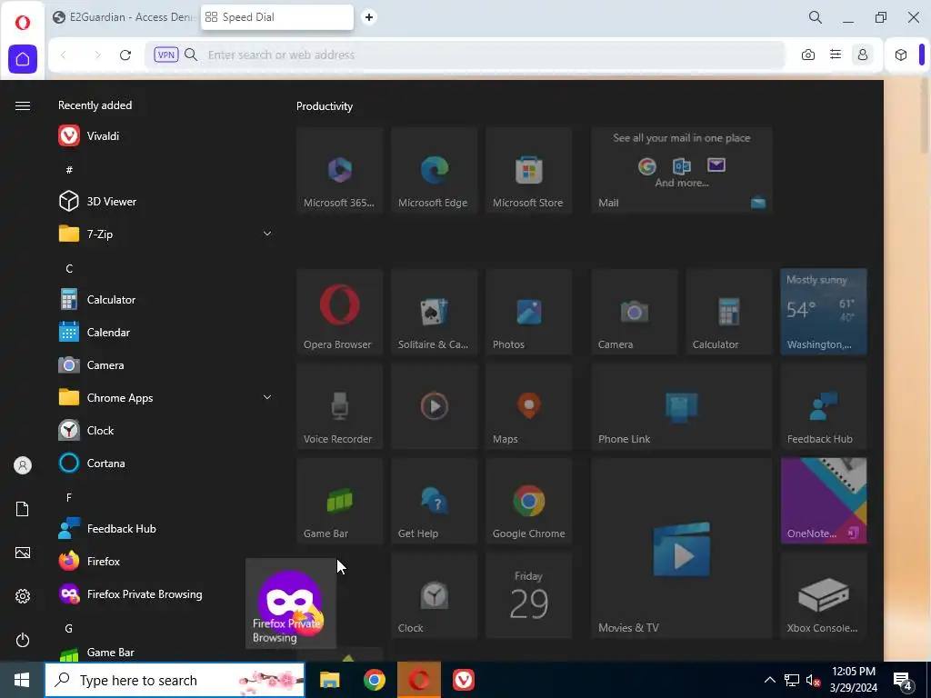Toggle the VPN badge in address bar
Viewport: 931px width, 698px height.
point(165,55)
